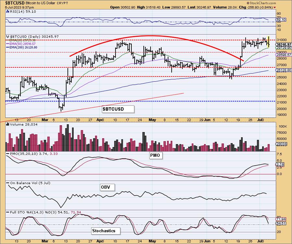Image resolution: width=292 pixels, height=244 pixels.
Task: Click the May label on the price panel date axis
Action: (152, 120)
